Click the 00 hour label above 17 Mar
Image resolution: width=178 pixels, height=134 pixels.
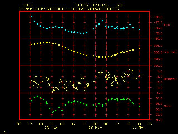pos(139,124)
